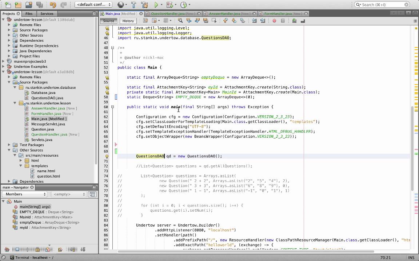The image size is (419, 261).
Task: Expand Test Packages node
Action: coord(9,145)
